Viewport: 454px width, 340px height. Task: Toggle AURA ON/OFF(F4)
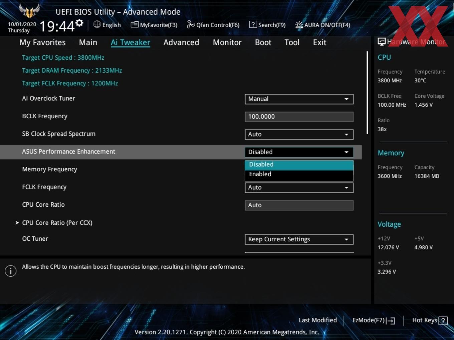click(323, 25)
